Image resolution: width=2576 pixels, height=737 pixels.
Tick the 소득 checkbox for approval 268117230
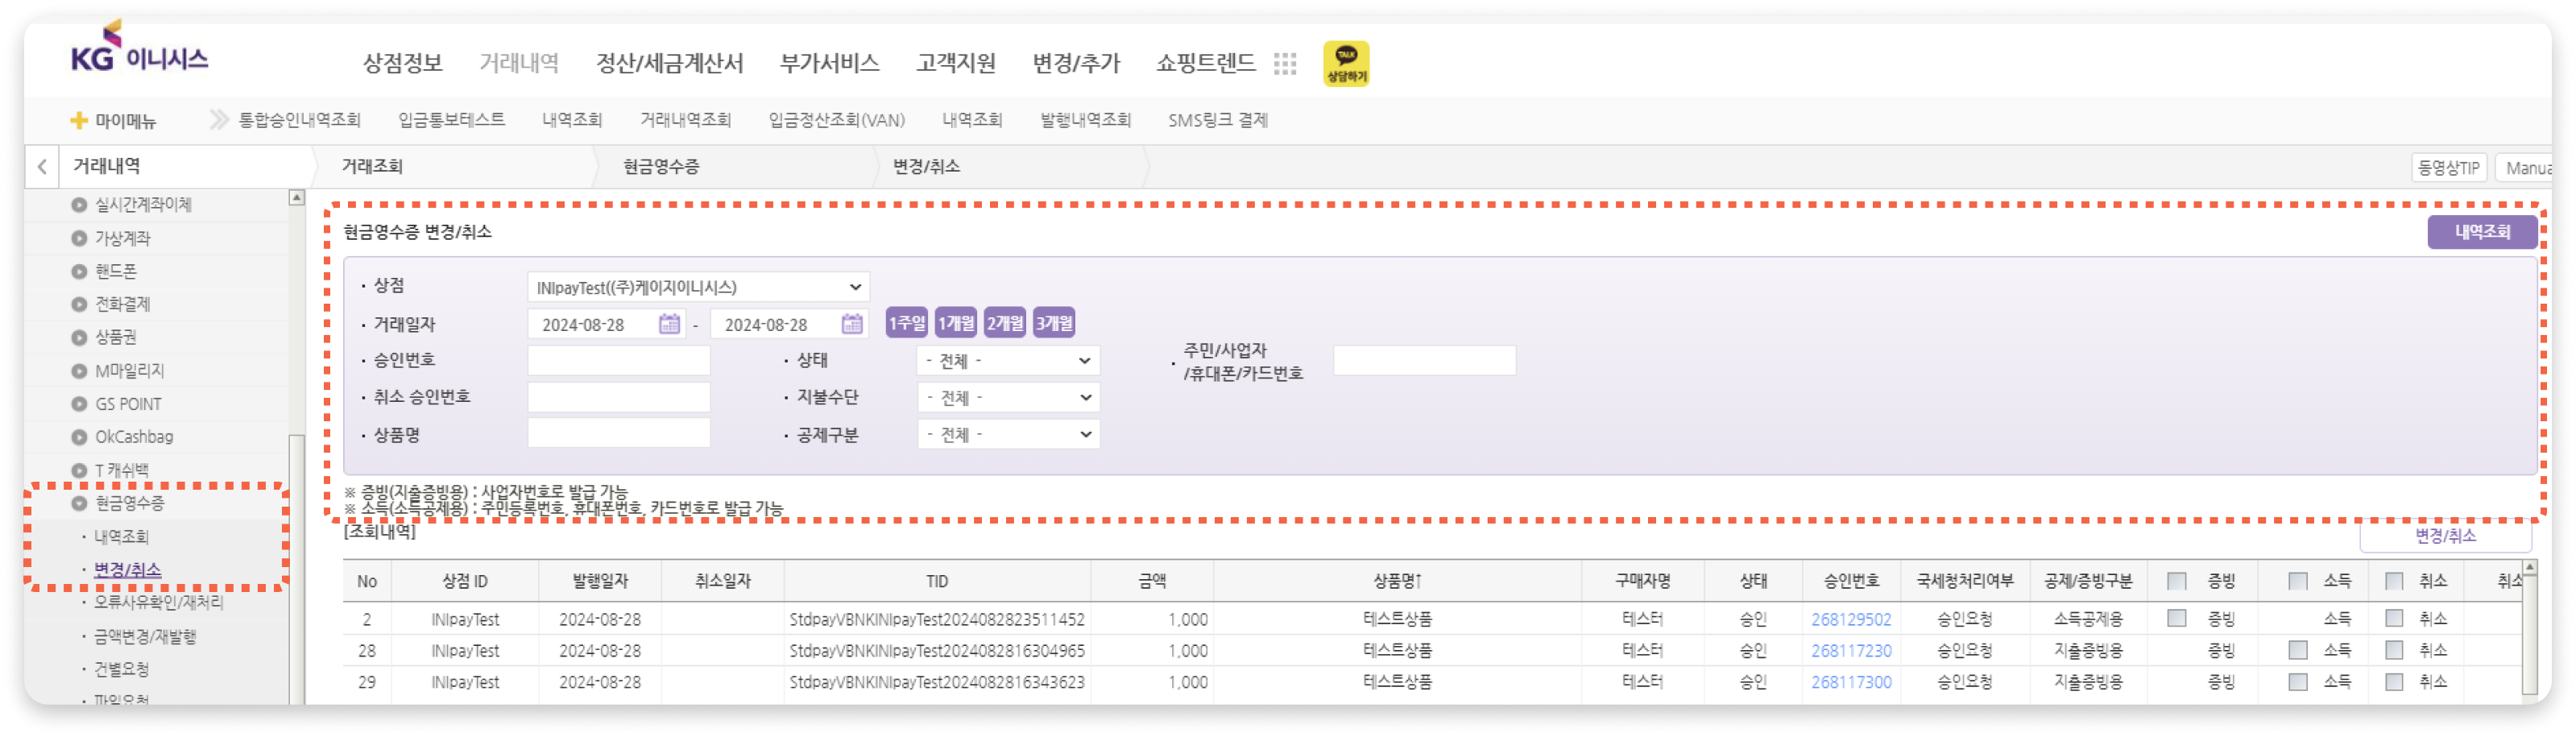[2298, 650]
